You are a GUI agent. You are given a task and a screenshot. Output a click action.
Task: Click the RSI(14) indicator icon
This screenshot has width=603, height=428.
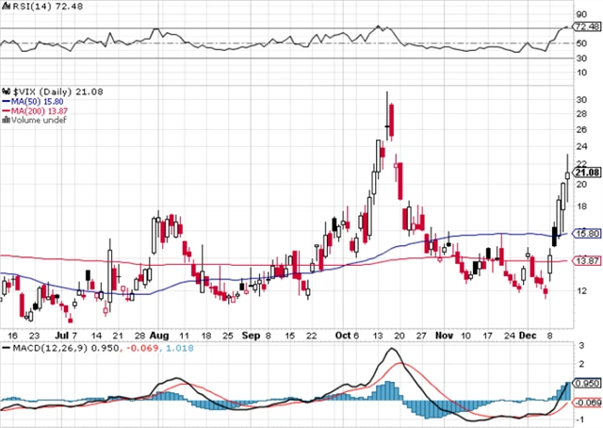click(x=7, y=8)
